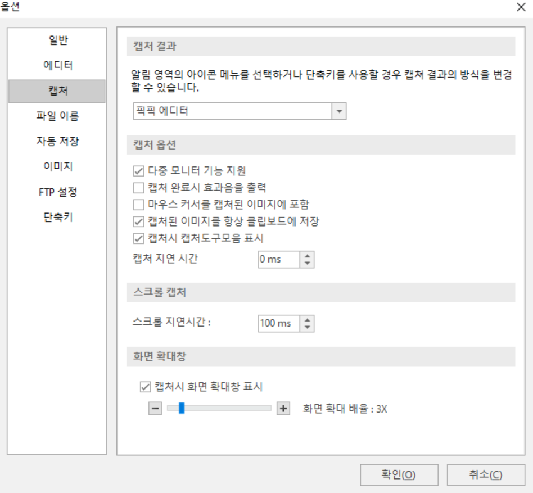This screenshot has width=533, height=493.
Task: Click the minus button for 화면 확대 배율
Action: pos(155,408)
